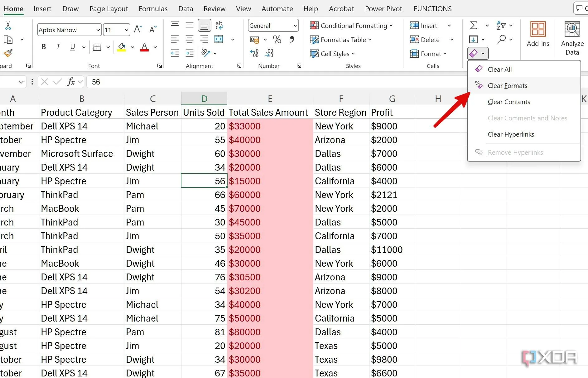Apply the yellow fill color bucket
588x378 pixels.
122,47
